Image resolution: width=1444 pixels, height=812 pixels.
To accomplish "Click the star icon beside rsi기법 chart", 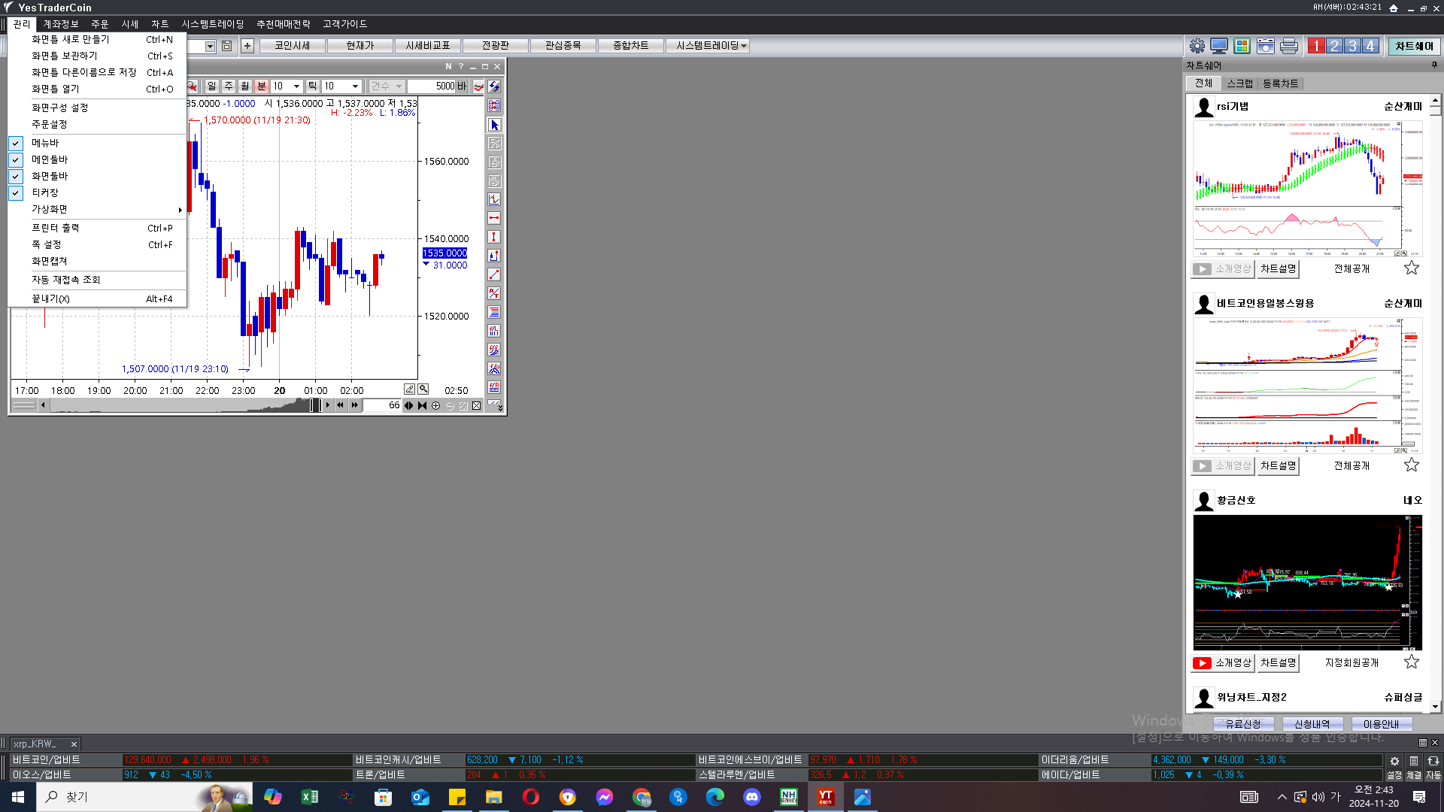I will click(1411, 268).
